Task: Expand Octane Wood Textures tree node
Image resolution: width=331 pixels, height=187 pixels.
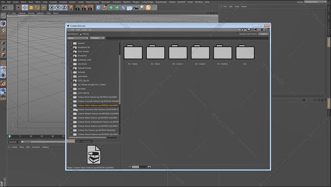Action: 72,134
